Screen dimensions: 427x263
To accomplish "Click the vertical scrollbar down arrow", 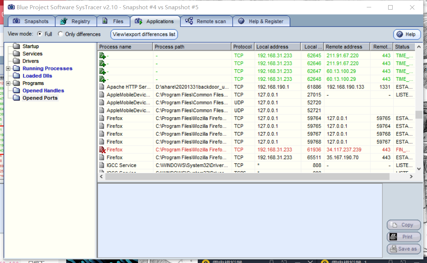I will pyautogui.click(x=419, y=169).
